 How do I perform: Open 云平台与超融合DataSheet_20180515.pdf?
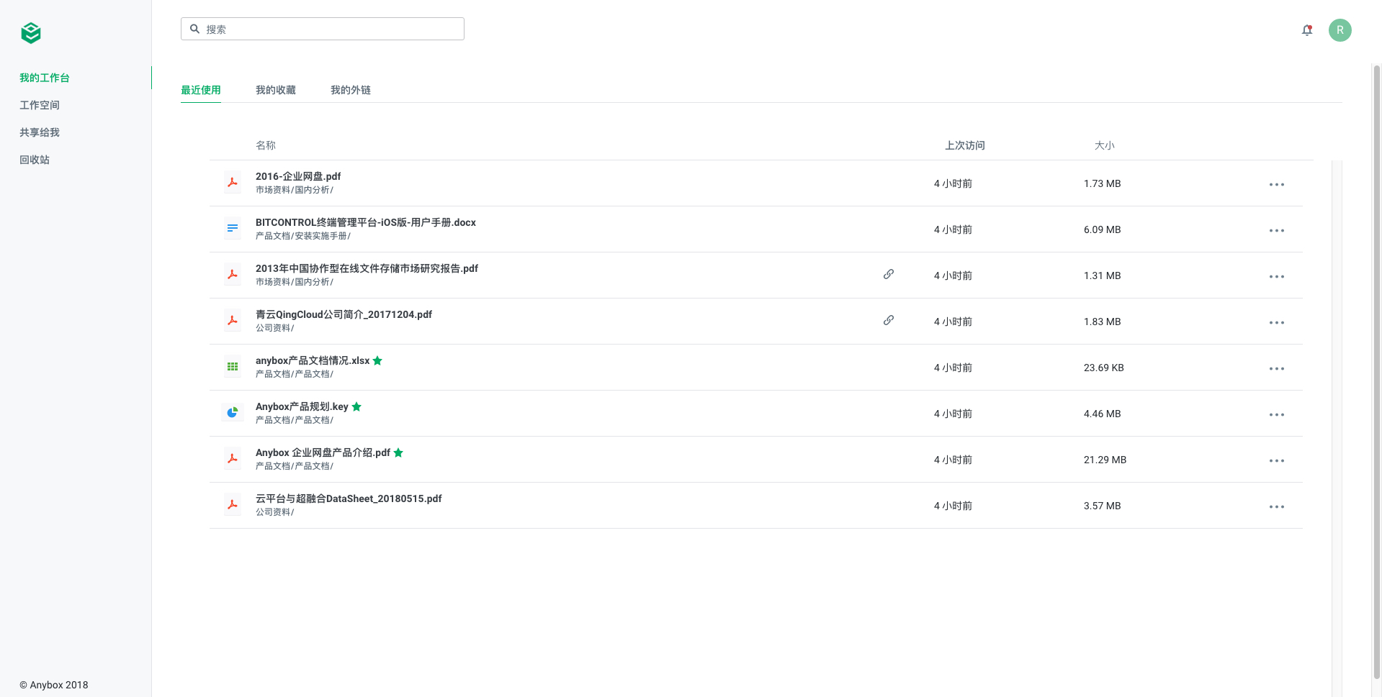point(349,498)
